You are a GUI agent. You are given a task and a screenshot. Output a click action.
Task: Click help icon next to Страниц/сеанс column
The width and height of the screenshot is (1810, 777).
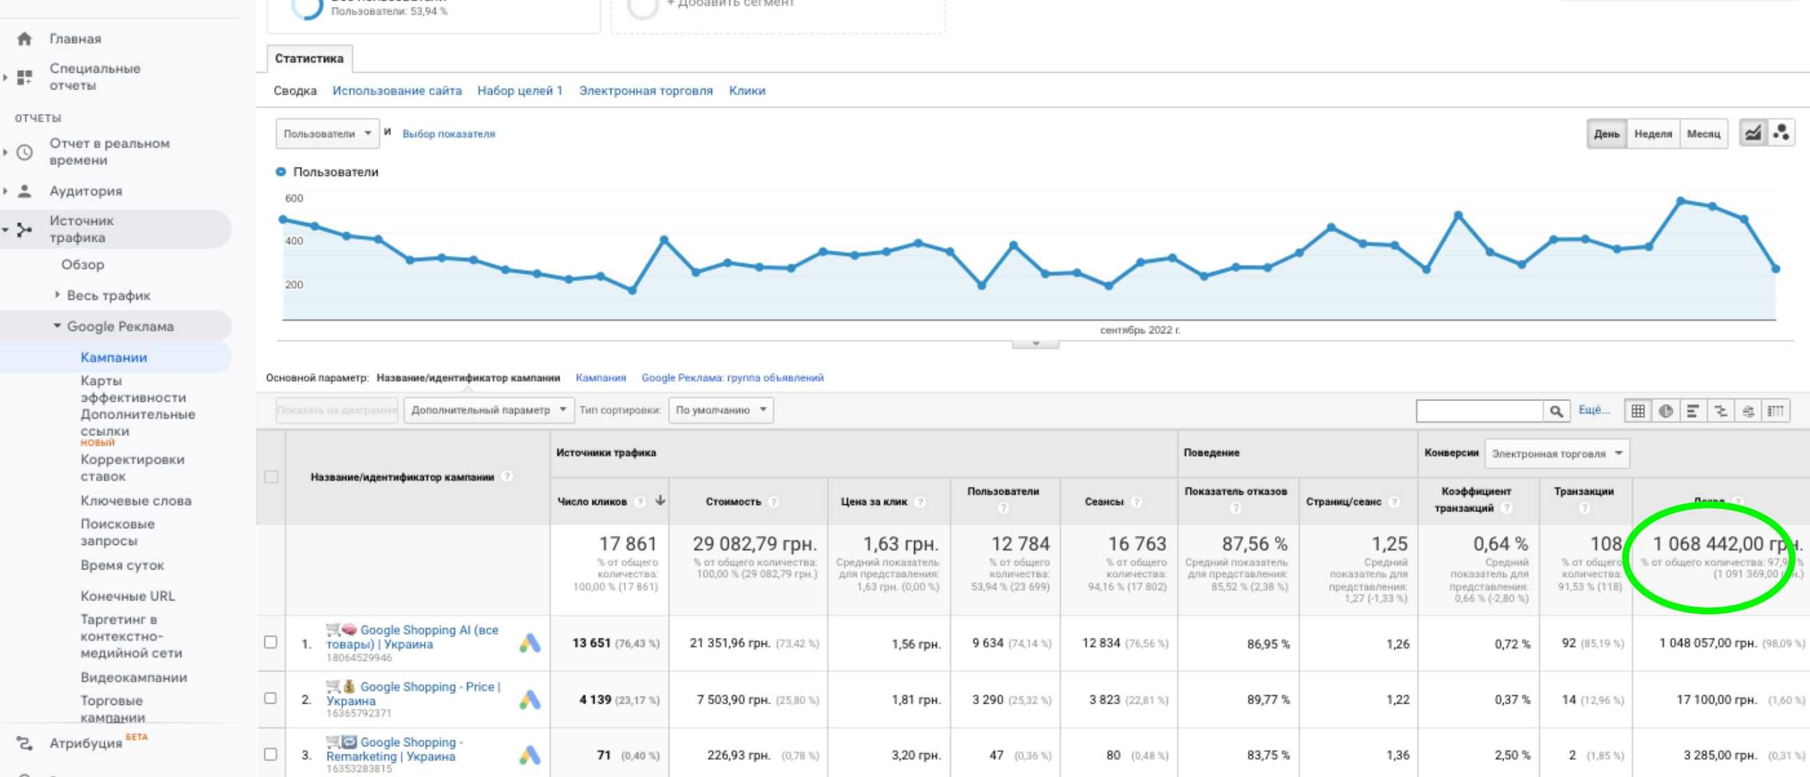[x=1394, y=502]
